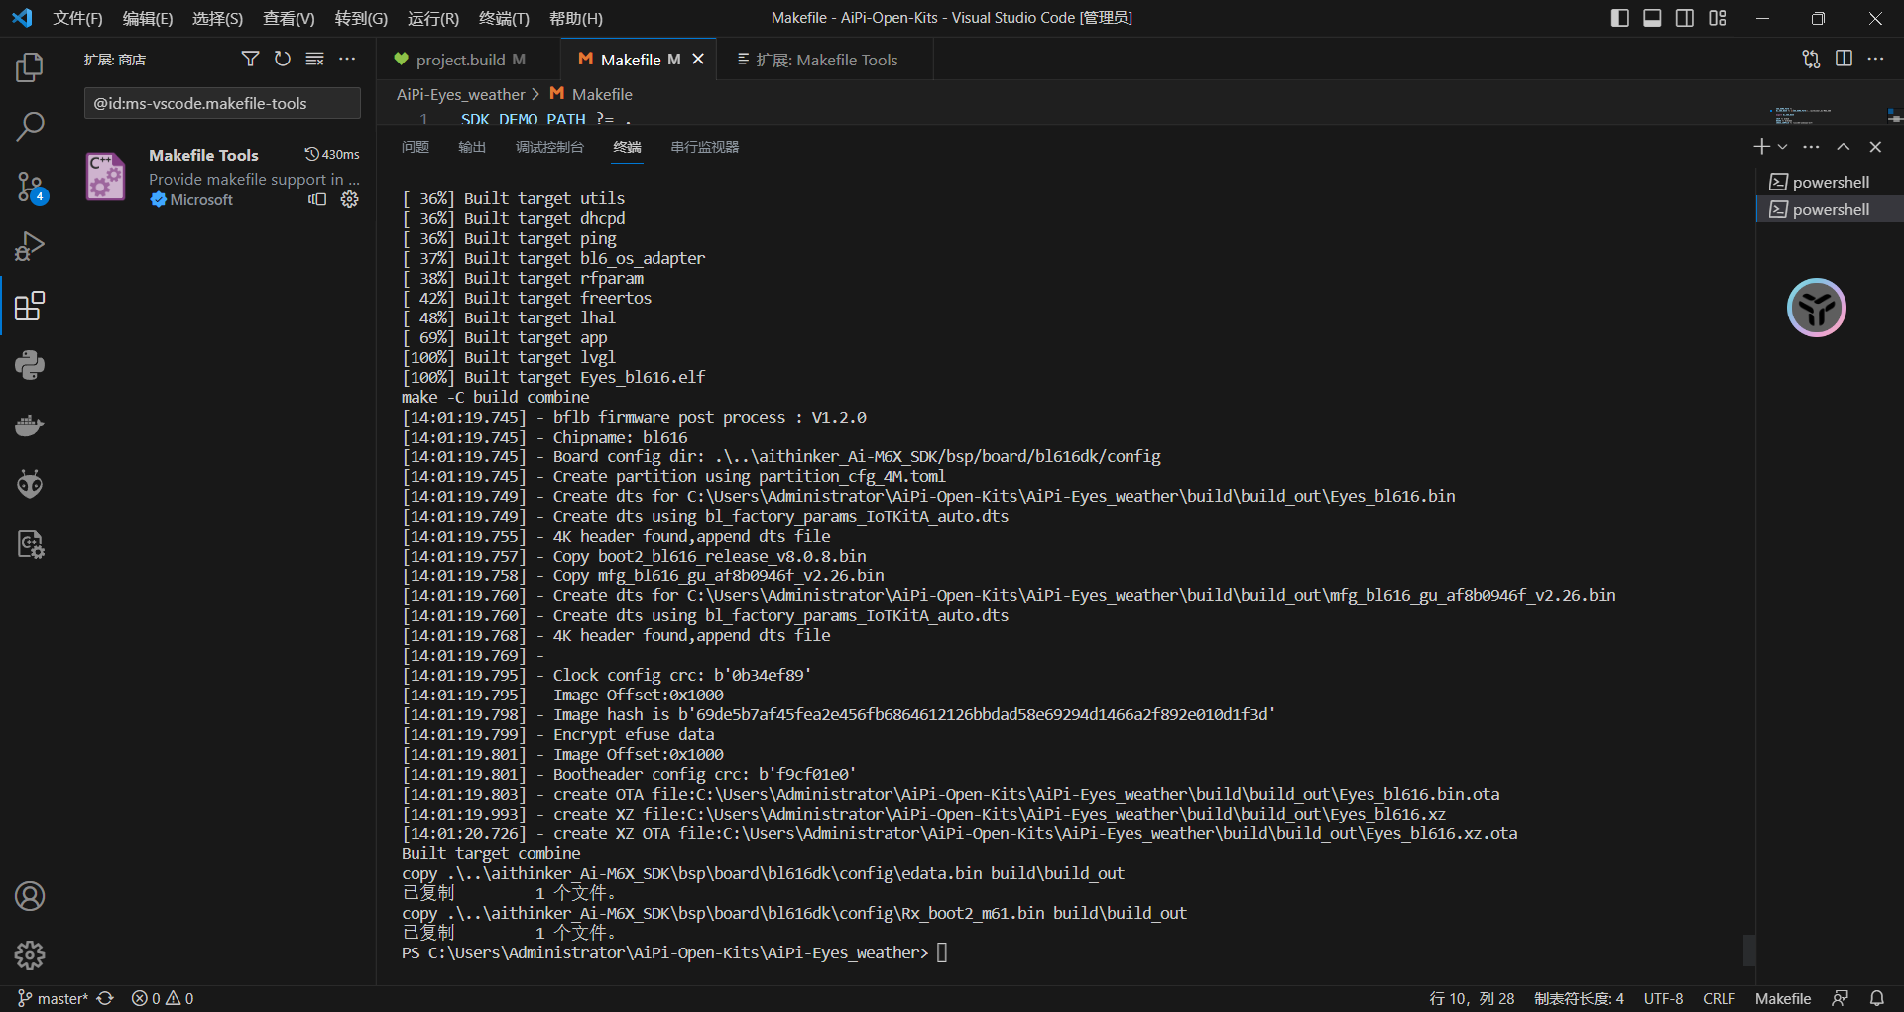Open the 选择(S) menu
Screen dimensions: 1904x1012
[217, 18]
